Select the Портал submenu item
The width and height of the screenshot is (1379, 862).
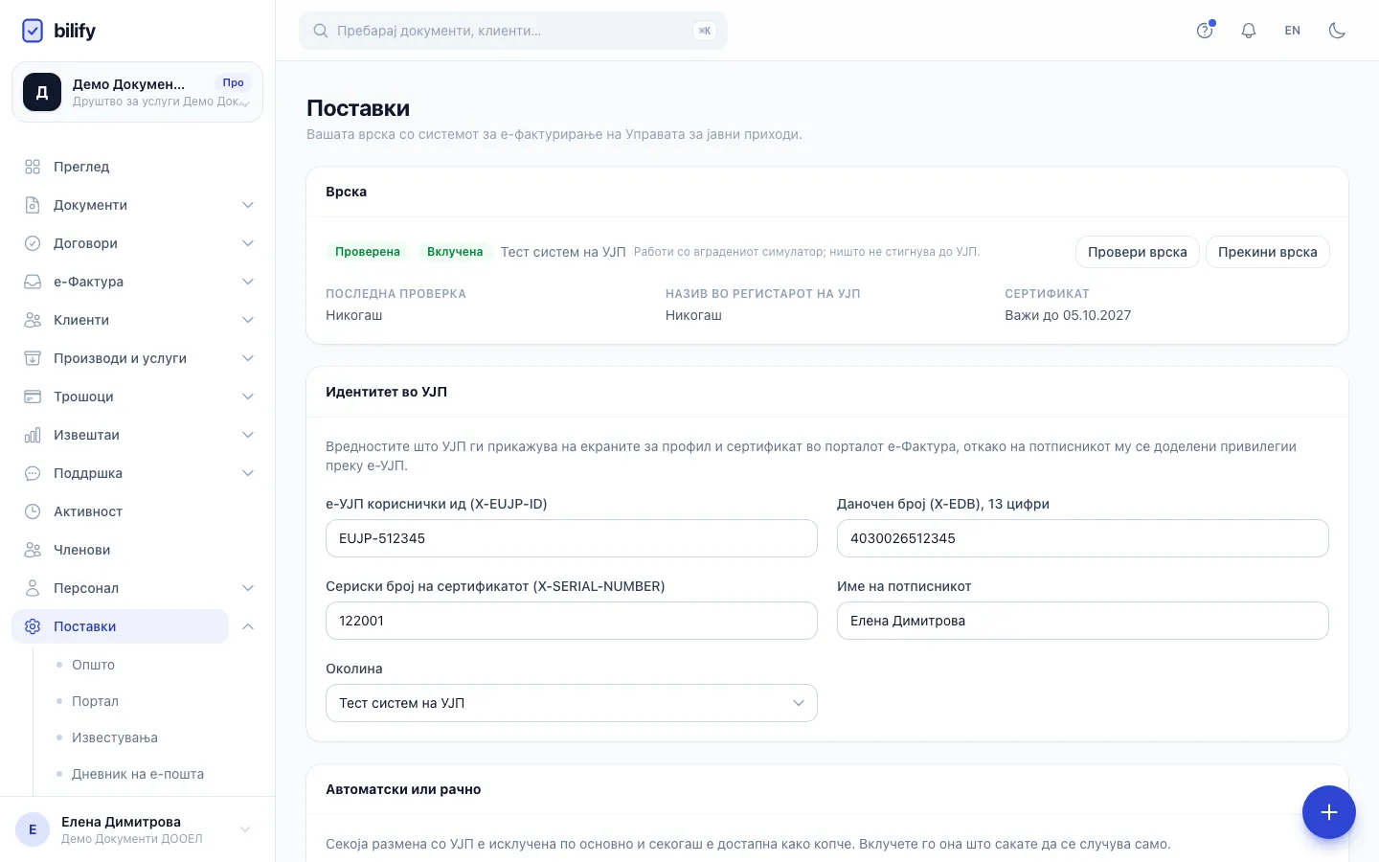click(x=95, y=701)
